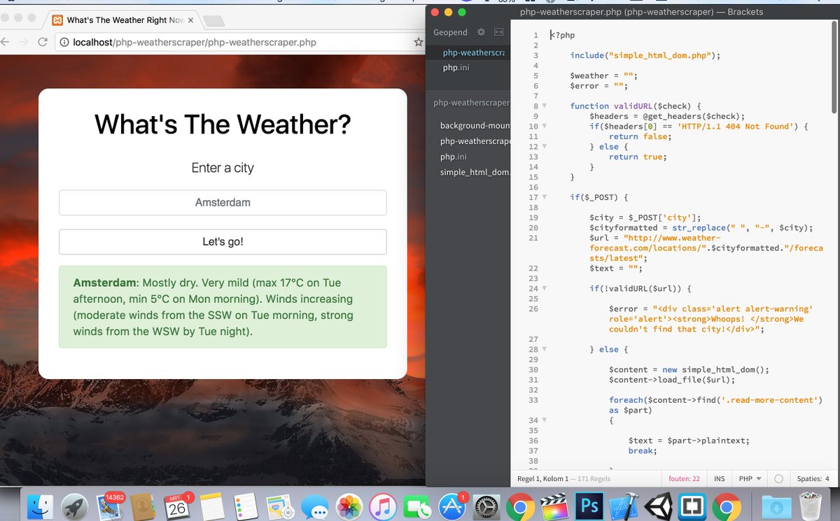The image size is (840, 521).
Task: View site information icon in address bar
Action: point(64,43)
